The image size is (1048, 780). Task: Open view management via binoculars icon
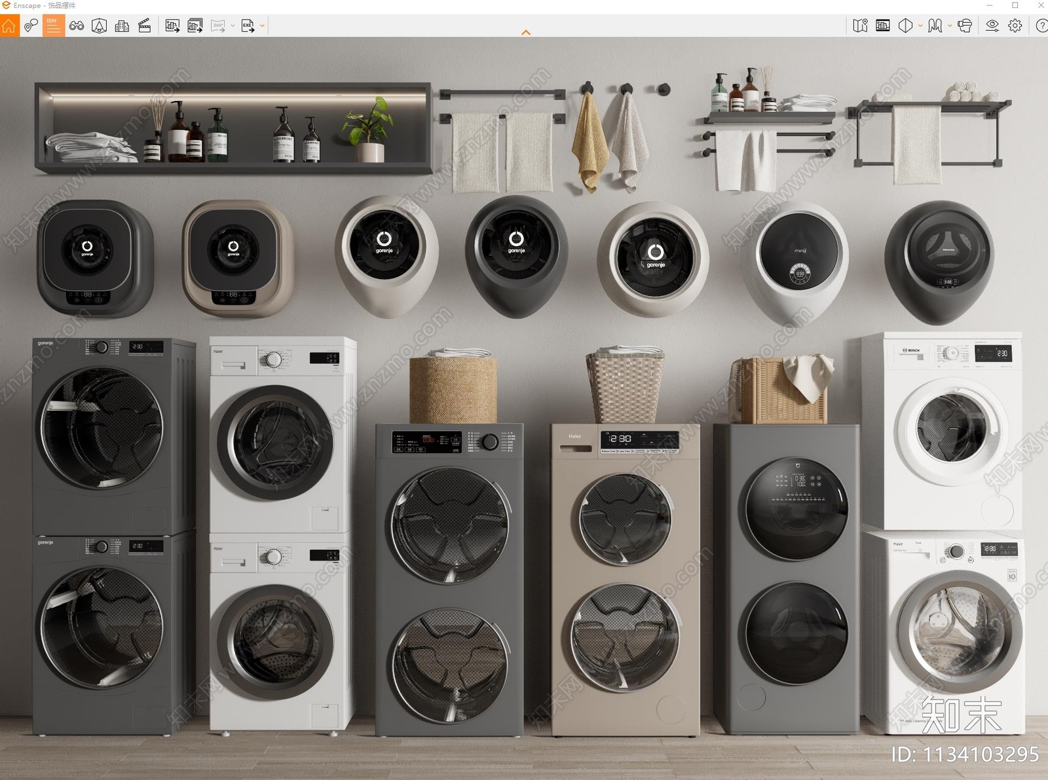77,26
